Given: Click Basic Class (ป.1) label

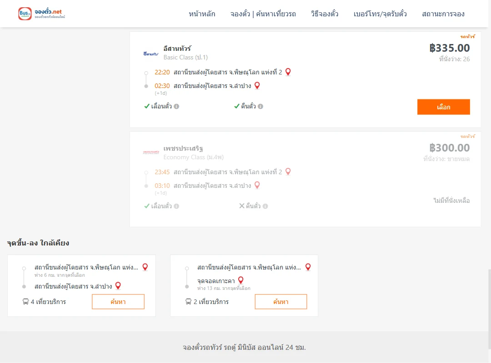Looking at the screenshot, I should 185,57.
